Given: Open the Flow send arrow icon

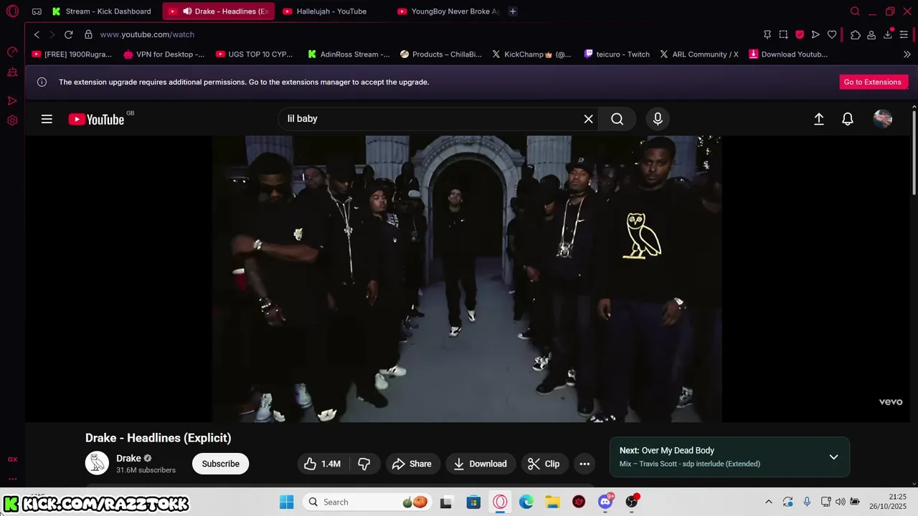Looking at the screenshot, I should pos(815,34).
